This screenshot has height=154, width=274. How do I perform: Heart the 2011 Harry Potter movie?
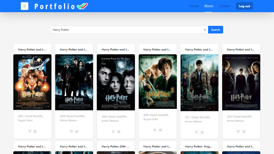pos(197,132)
